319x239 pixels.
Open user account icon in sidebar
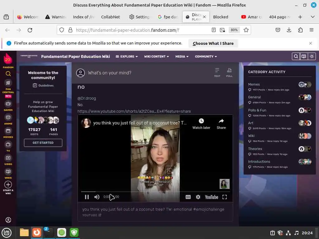[8, 220]
